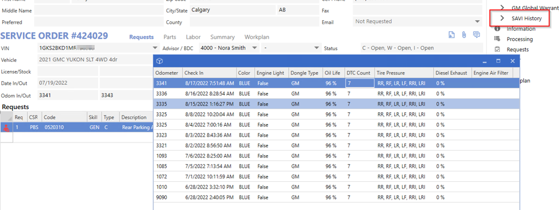Click the Code column header in Requests grid

pos(64,117)
